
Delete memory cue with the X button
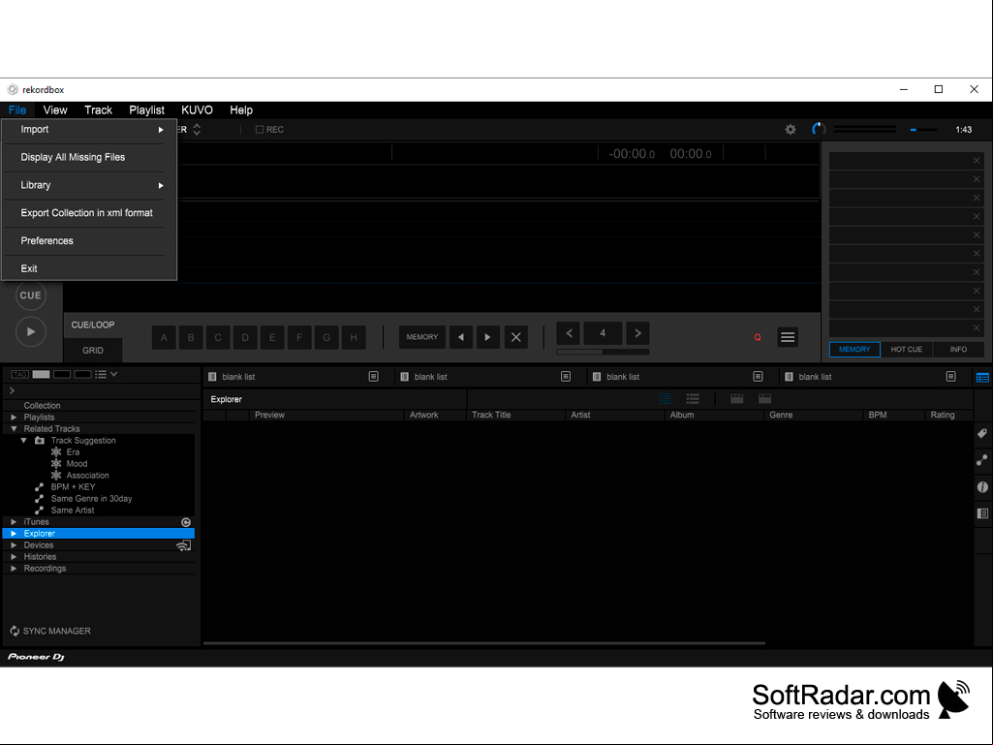click(x=516, y=337)
